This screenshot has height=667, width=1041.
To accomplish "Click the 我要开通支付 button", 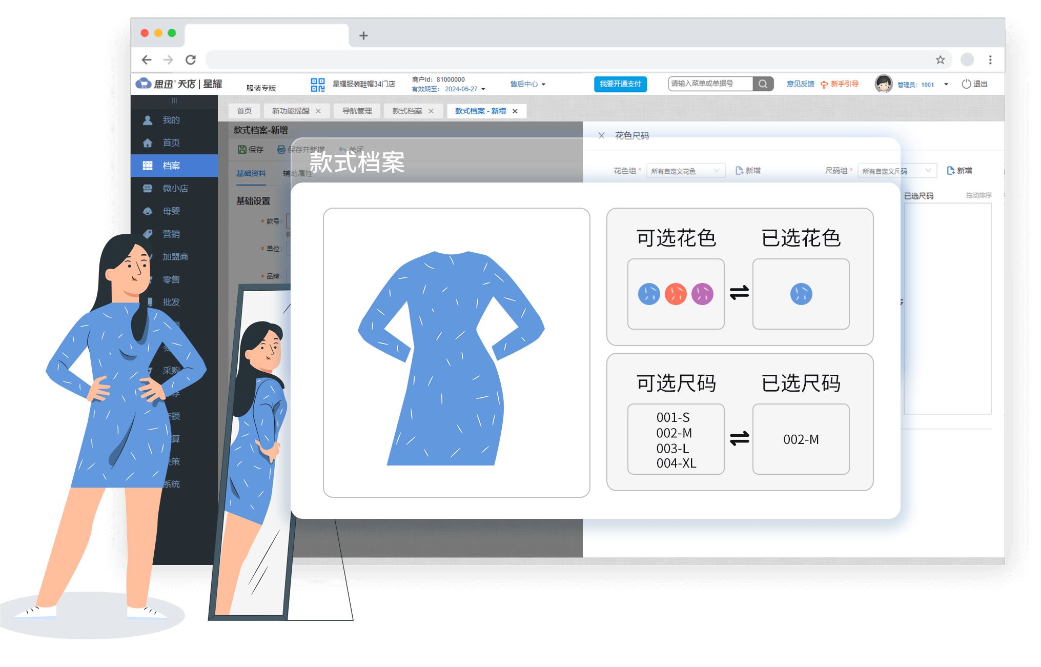I will [620, 84].
